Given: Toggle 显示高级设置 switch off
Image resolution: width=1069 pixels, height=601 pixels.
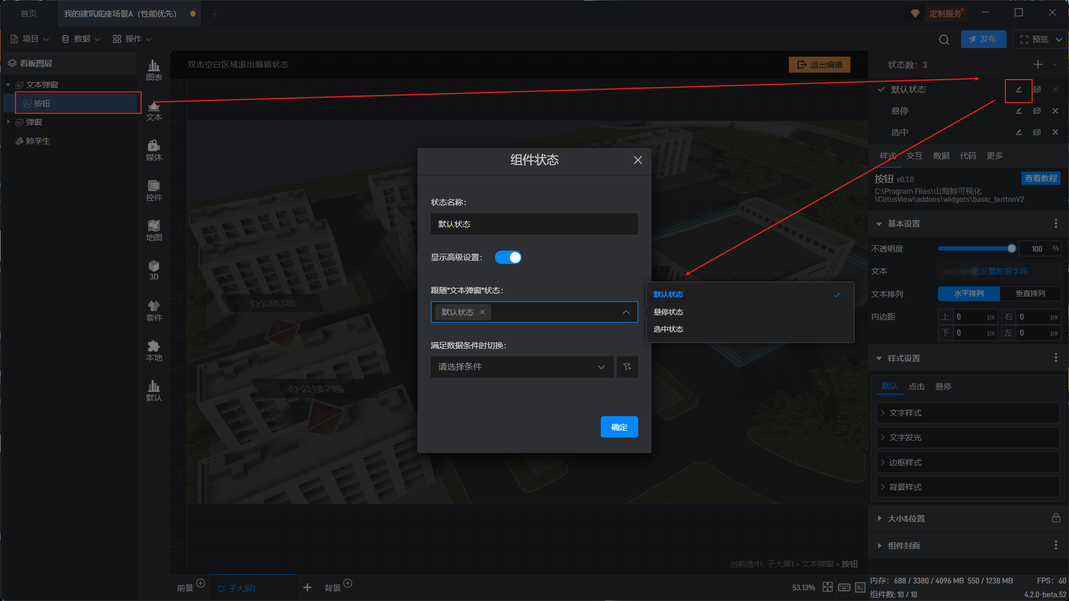Looking at the screenshot, I should 508,257.
